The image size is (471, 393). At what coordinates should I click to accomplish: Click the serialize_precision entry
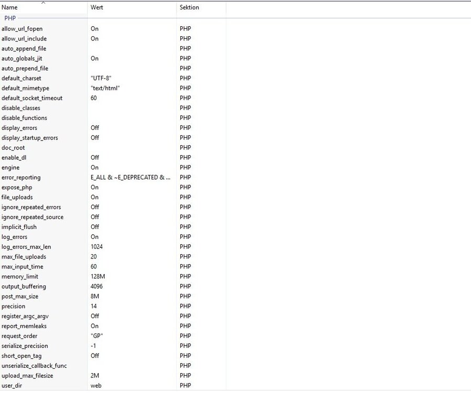click(25, 346)
